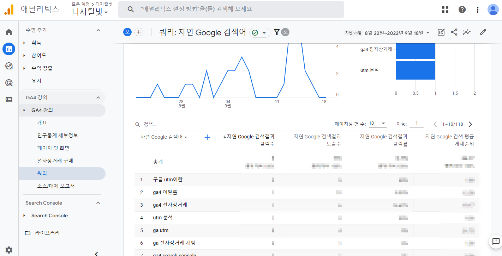Open the Home icon in left rail
Image resolution: width=502 pixels, height=256 pixels.
point(9,32)
